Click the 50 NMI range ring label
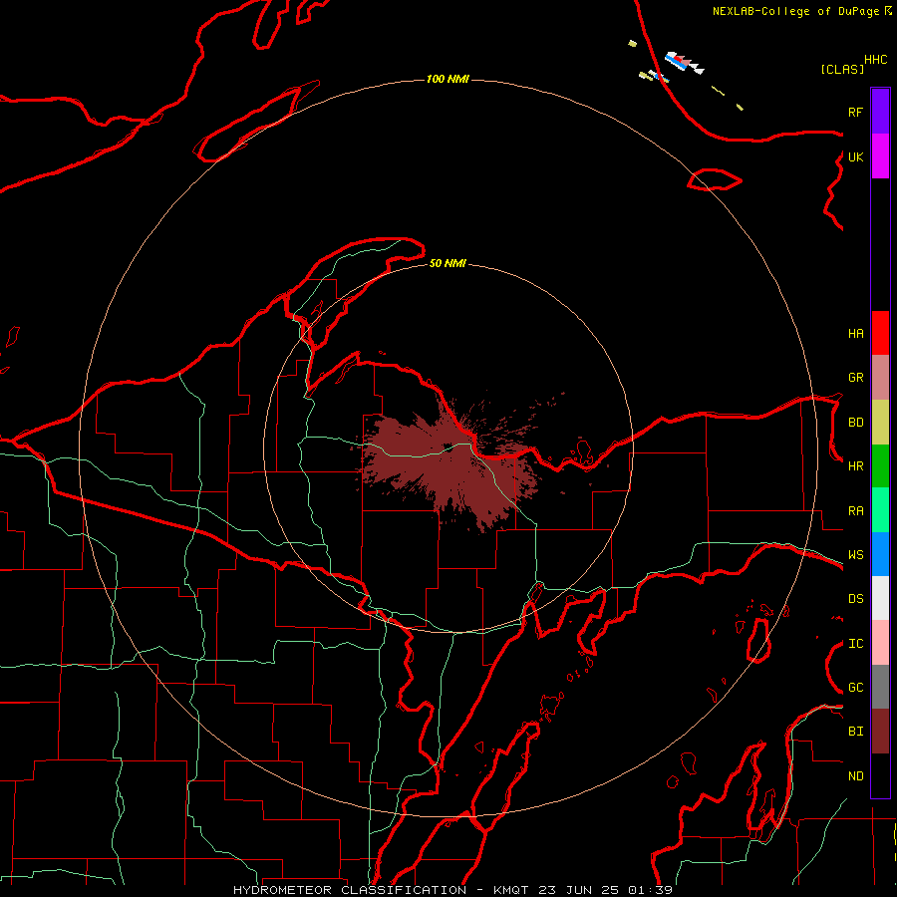 pyautogui.click(x=448, y=263)
